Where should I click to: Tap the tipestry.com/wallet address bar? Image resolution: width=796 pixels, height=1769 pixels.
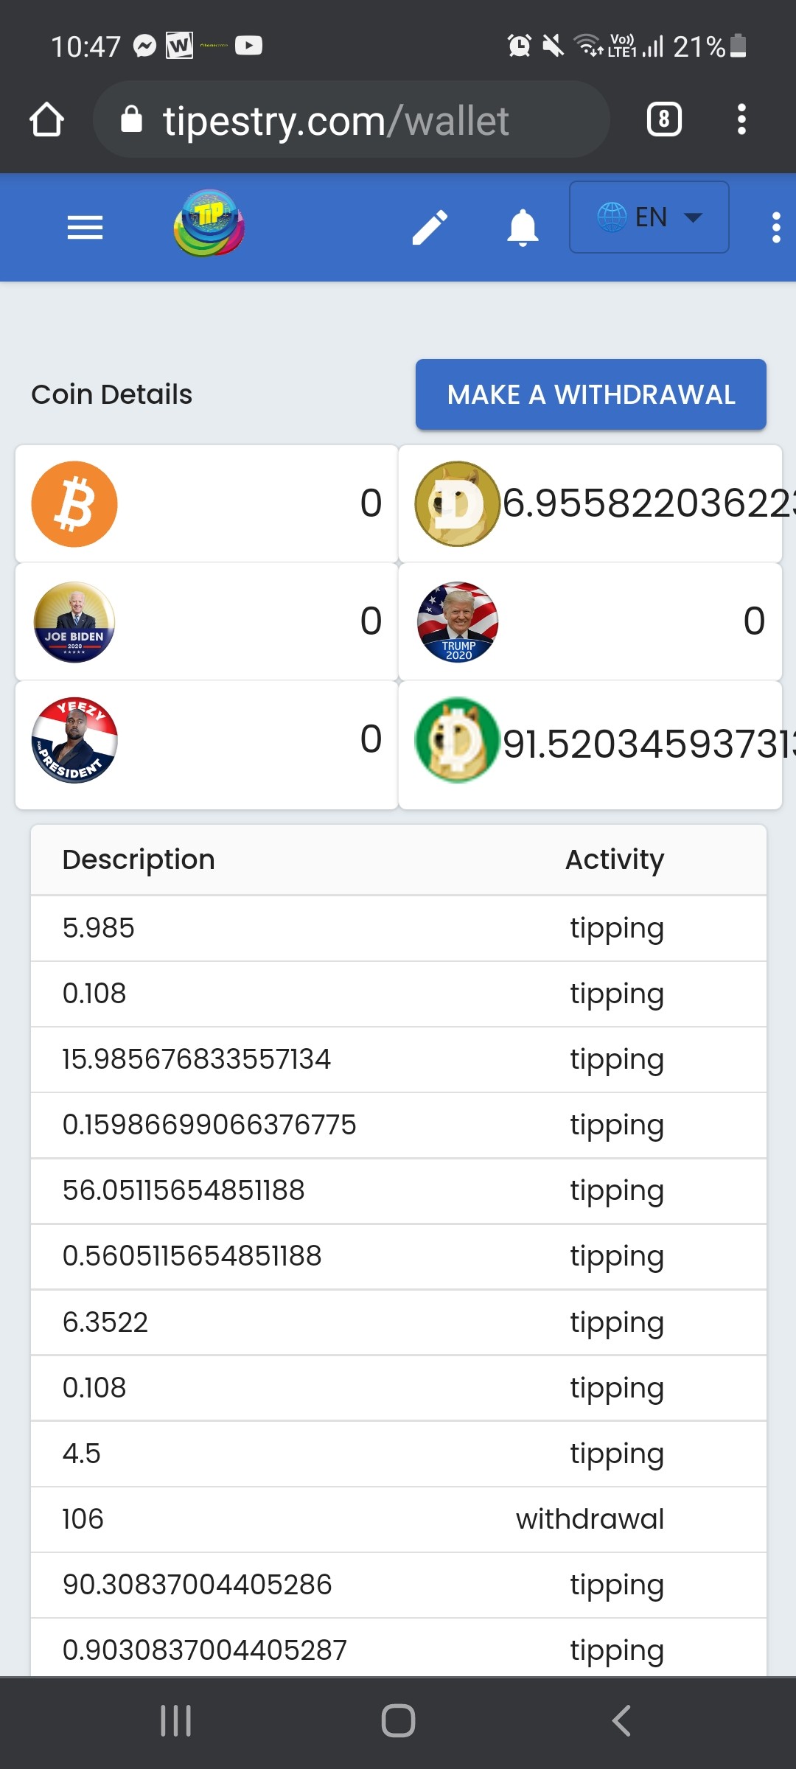coord(351,119)
